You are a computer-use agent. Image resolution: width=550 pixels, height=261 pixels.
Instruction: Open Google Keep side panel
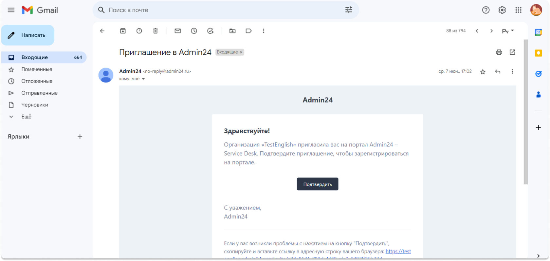(x=538, y=53)
